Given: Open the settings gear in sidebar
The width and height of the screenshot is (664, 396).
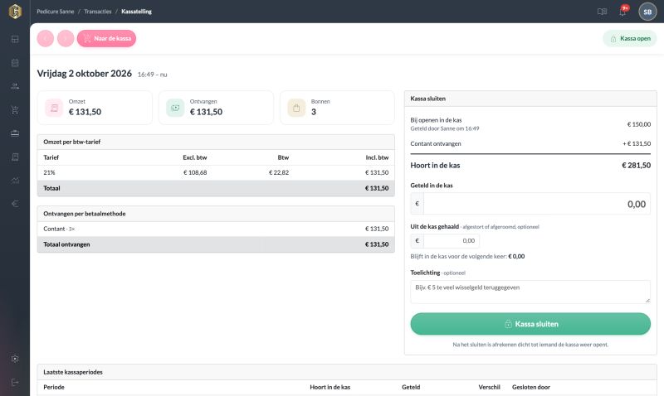Looking at the screenshot, I should (15, 359).
